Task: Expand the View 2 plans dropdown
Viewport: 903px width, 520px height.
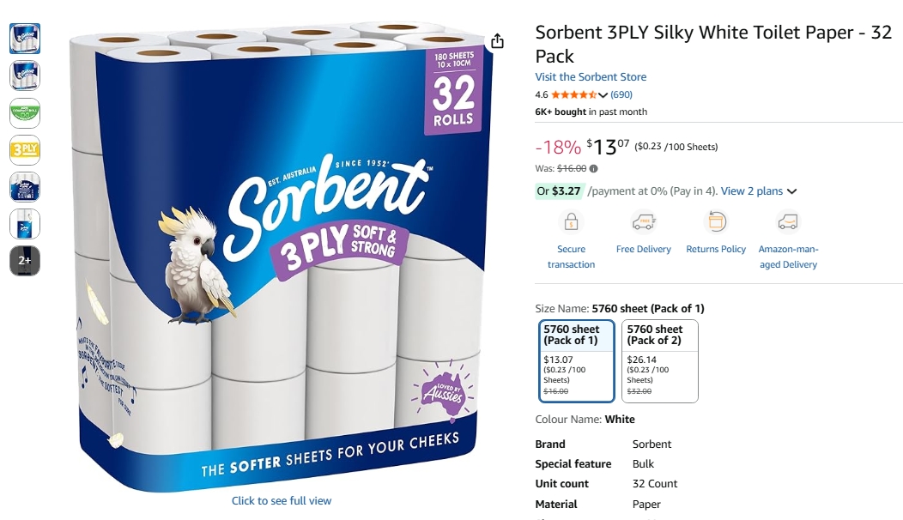Action: click(759, 191)
